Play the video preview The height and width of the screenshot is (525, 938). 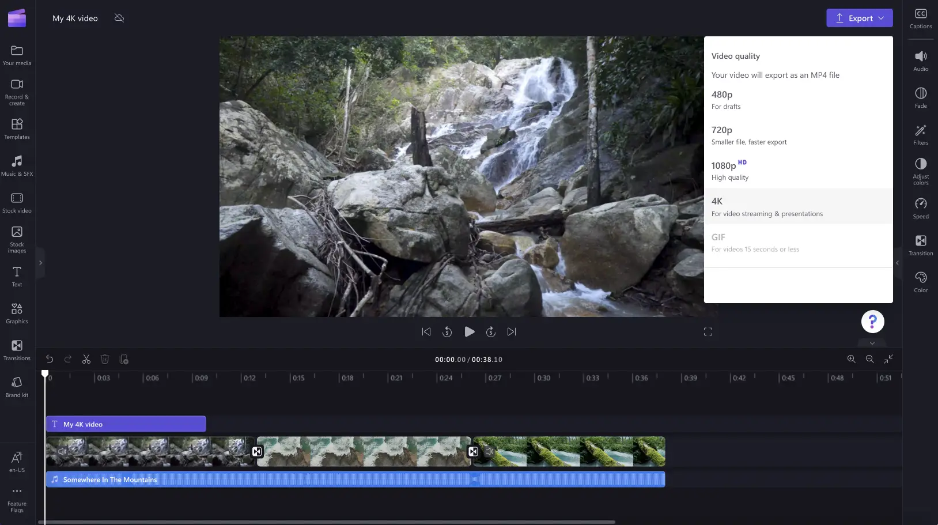(470, 332)
